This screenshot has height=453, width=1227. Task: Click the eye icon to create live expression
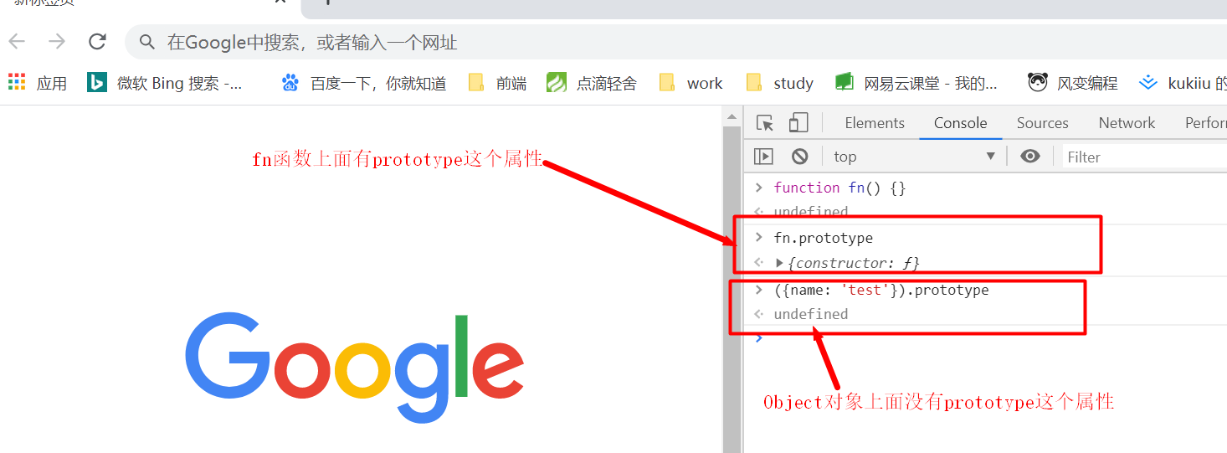[1030, 157]
